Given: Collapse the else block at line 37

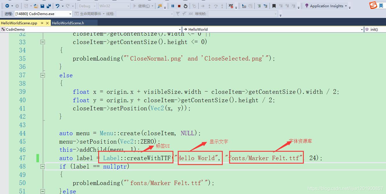Looking at the screenshot, I should click(x=42, y=75).
